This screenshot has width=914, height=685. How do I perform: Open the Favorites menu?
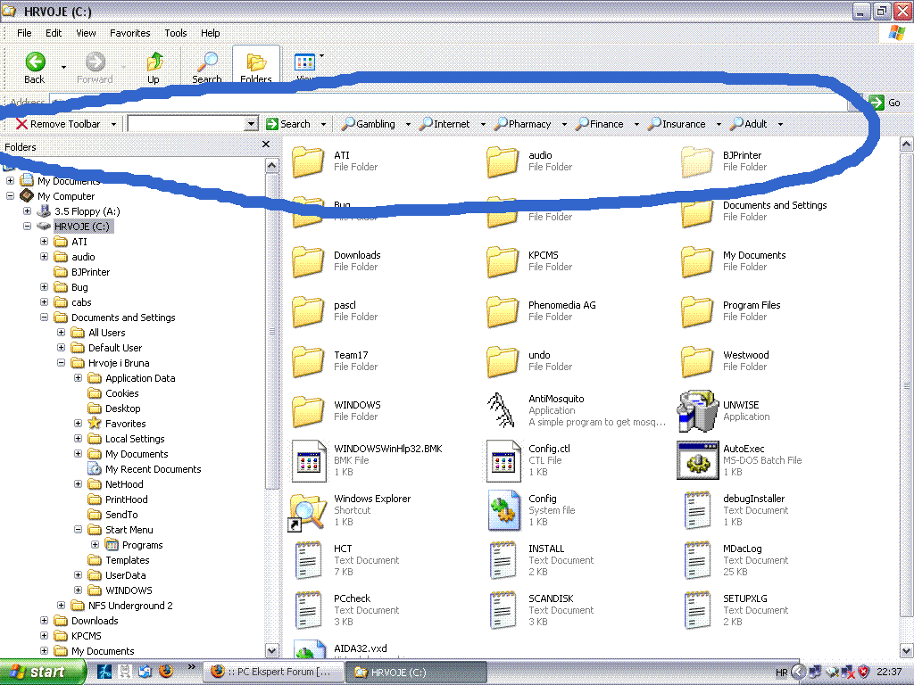(x=129, y=33)
